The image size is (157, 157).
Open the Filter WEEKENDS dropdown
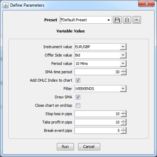click(123, 89)
